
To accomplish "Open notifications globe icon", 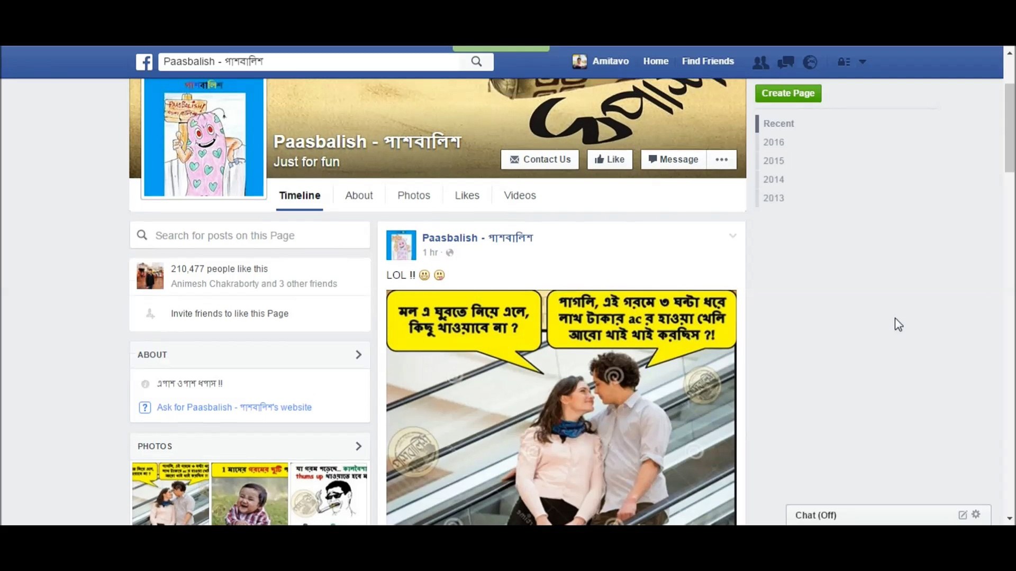I will [810, 62].
